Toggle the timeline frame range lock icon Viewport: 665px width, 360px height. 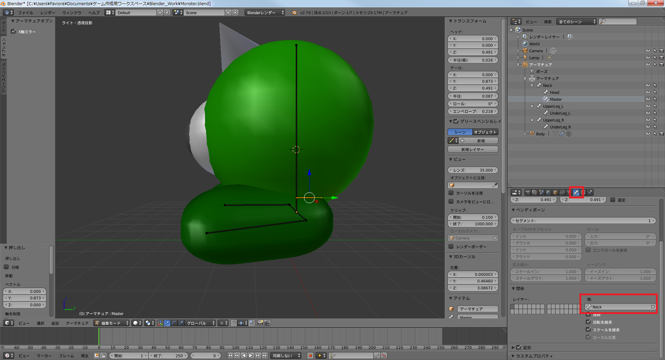coord(104,355)
